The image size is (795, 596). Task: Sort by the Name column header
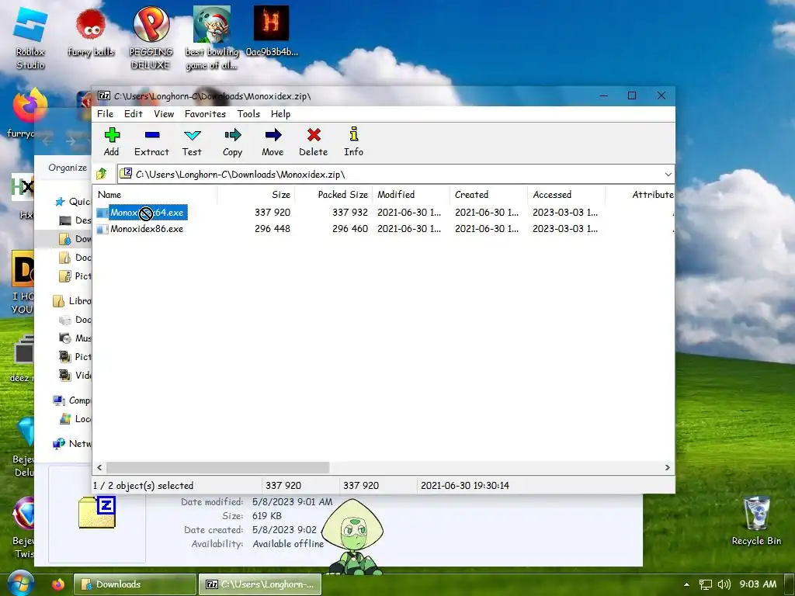click(156, 195)
